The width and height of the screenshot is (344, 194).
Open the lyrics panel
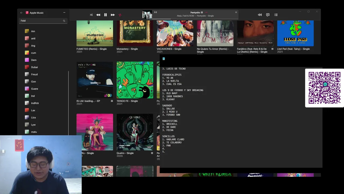(x=268, y=15)
